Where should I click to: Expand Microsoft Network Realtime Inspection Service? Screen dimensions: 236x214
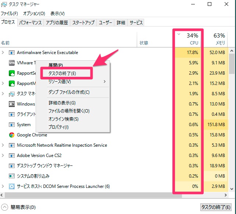point(3,145)
